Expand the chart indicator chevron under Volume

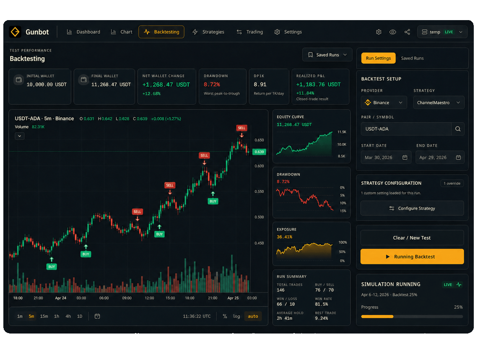pyautogui.click(x=20, y=136)
